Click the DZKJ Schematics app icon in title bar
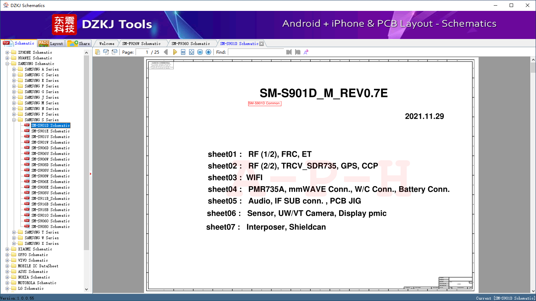 (6, 5)
